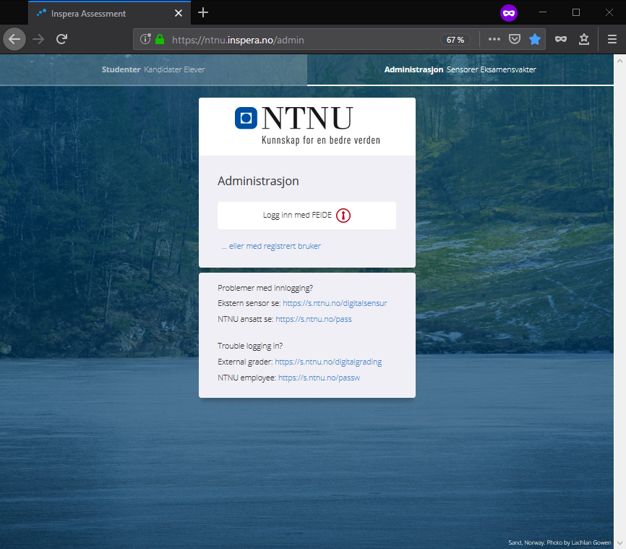
Task: Click the scrollbar up arrow
Action: pos(619,61)
